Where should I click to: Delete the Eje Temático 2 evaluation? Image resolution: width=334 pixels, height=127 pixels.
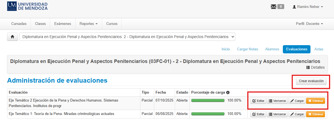(x=315, y=101)
